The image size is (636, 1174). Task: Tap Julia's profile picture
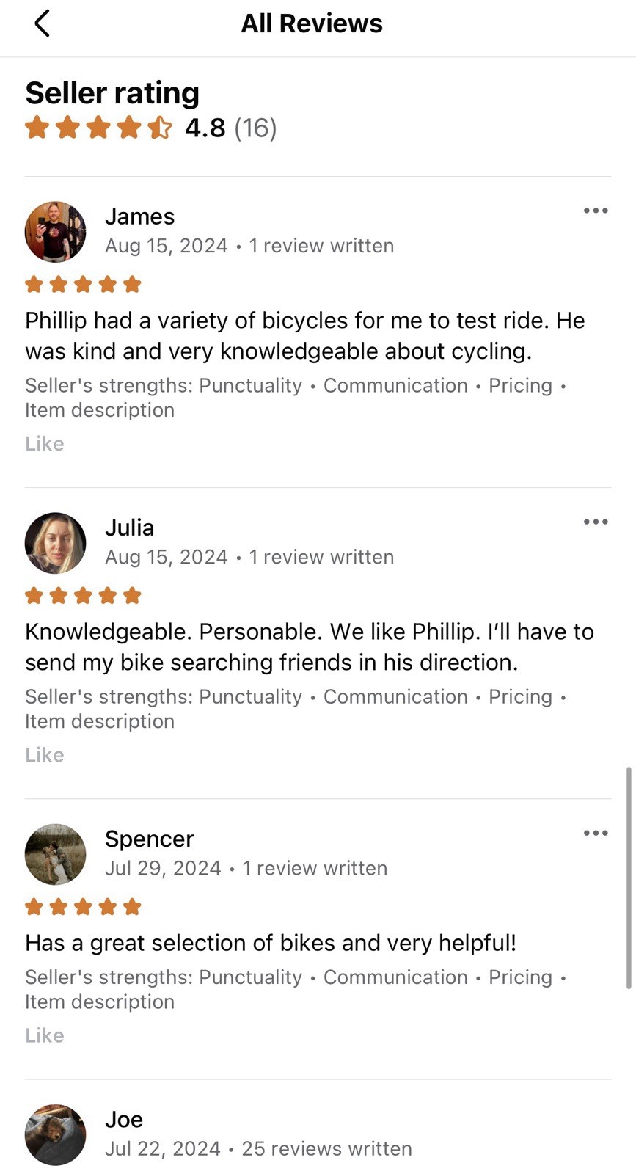pyautogui.click(x=56, y=543)
